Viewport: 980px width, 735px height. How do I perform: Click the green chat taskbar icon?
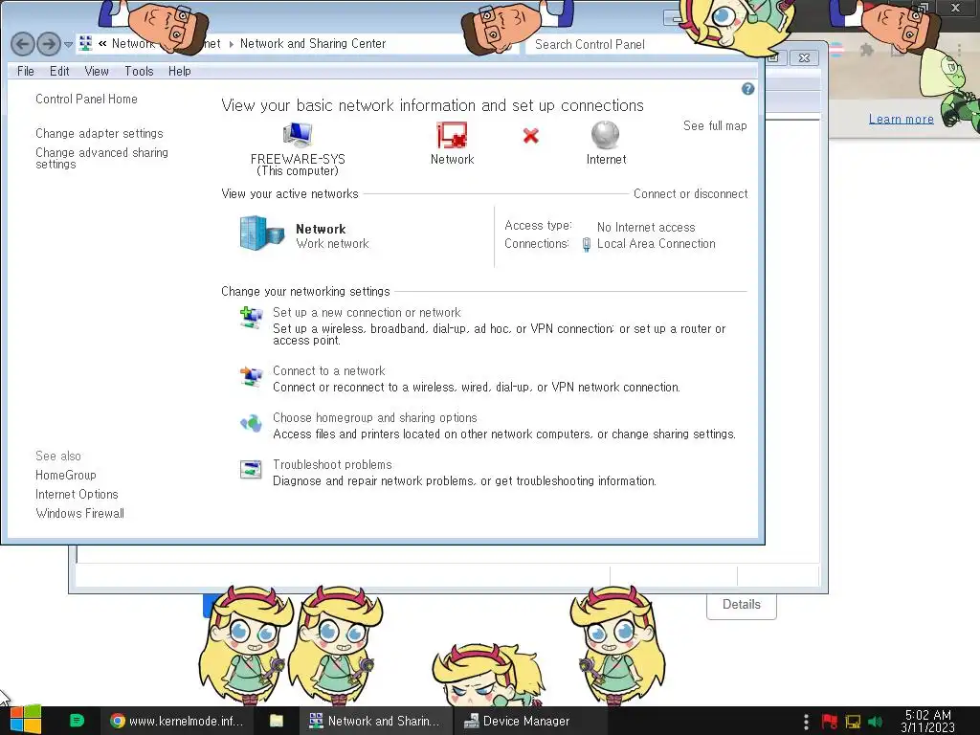coord(77,721)
